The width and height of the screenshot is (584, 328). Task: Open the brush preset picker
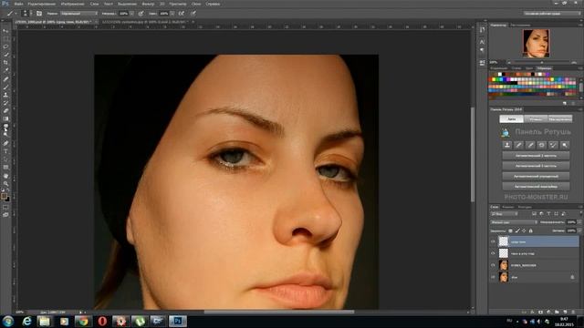pyautogui.click(x=26, y=14)
